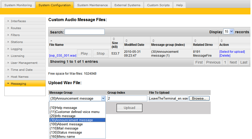
Task: Switch to System Monitoring tab
Action: [x=18, y=5]
